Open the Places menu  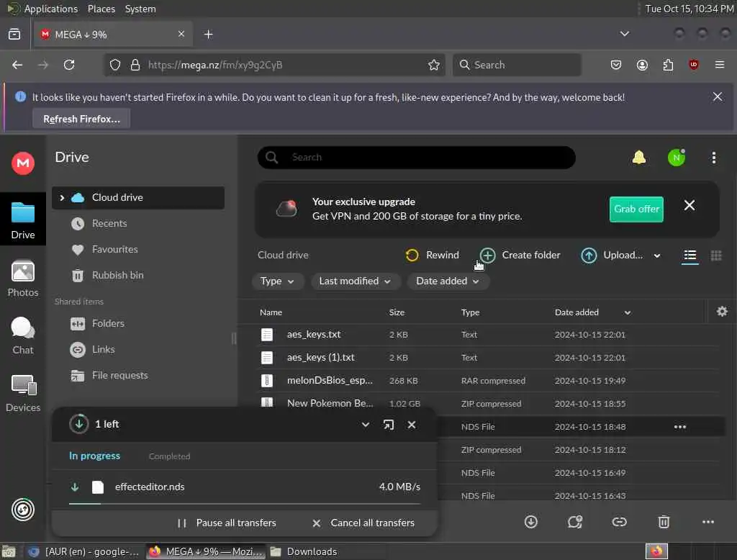101,9
